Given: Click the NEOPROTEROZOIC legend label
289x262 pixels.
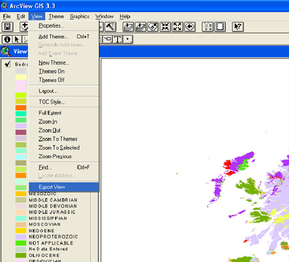Looking at the screenshot, I should tap(53, 237).
